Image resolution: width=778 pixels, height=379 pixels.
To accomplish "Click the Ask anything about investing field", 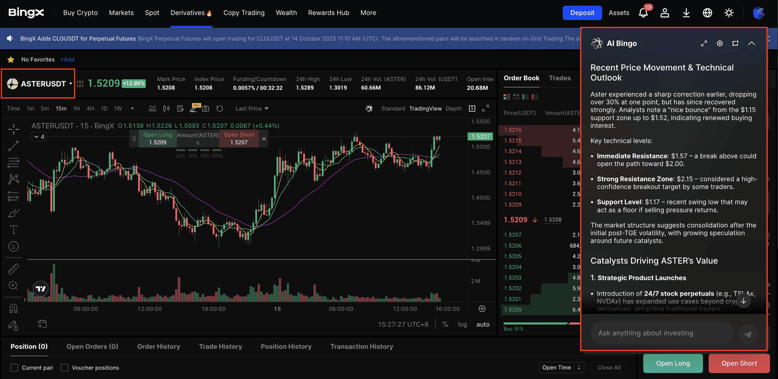I will (661, 333).
